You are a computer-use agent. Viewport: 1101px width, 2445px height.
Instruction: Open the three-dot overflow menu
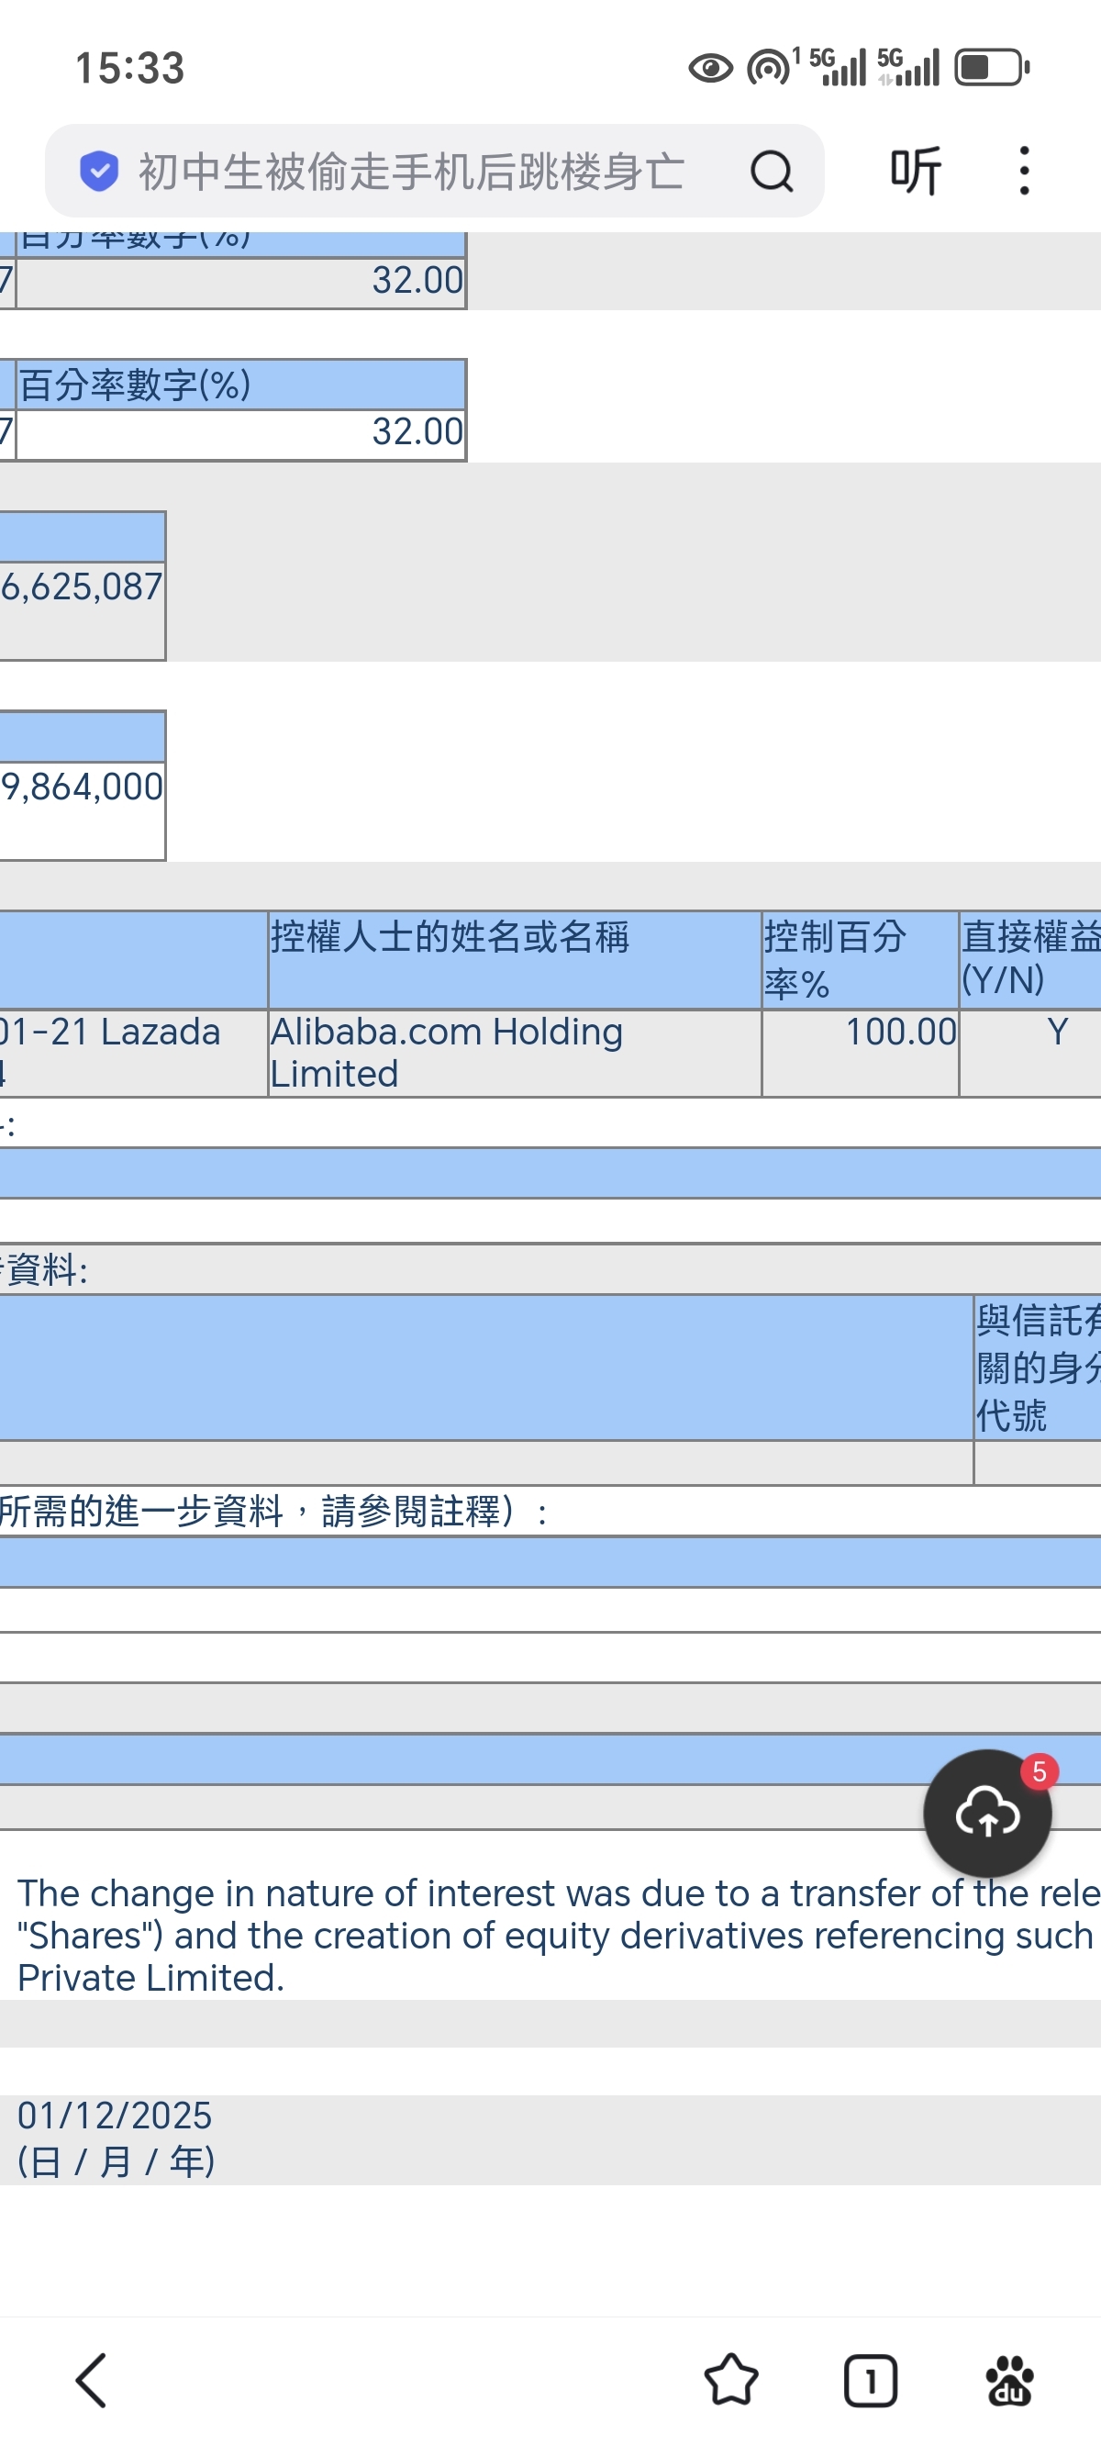pos(1023,172)
